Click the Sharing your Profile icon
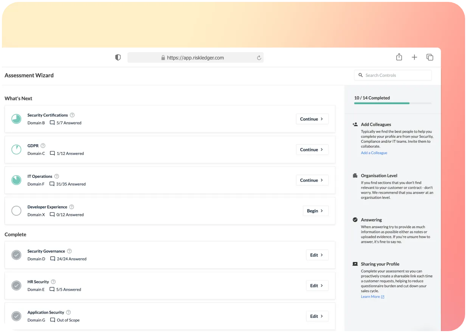The image size is (467, 333). (x=355, y=264)
